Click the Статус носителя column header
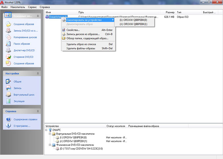The height and width of the screenshot is (159, 223). pos(116,126)
